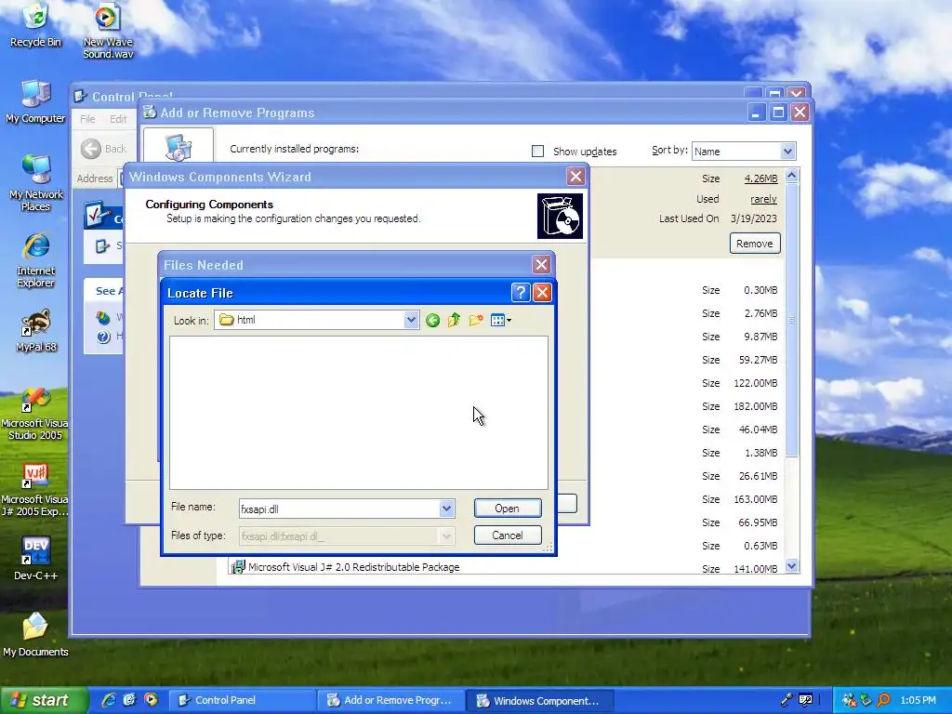
Task: Click the 182.00MB size value
Action: pos(755,406)
